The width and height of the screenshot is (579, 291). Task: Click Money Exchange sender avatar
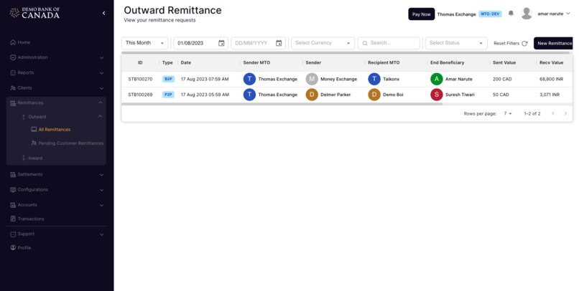(x=312, y=79)
